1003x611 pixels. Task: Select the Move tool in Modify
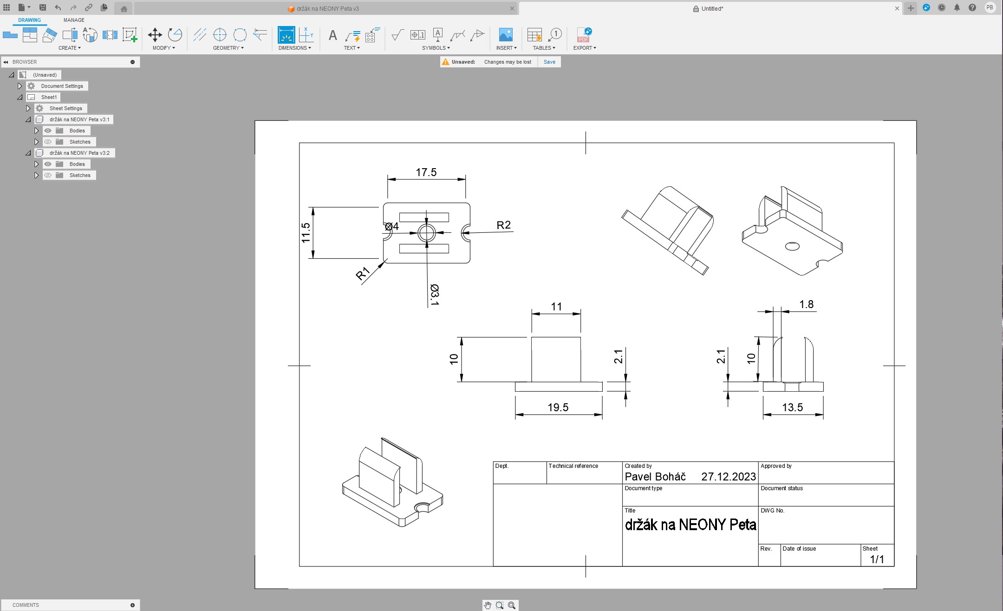point(155,35)
